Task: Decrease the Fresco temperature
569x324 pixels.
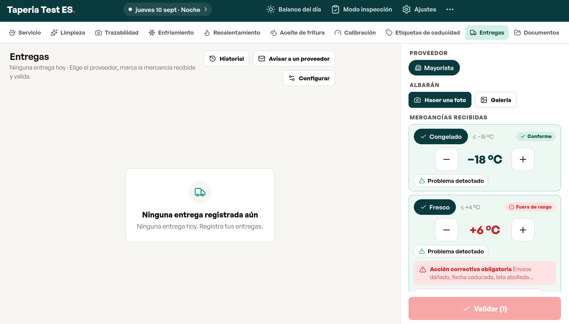Action: click(x=446, y=230)
